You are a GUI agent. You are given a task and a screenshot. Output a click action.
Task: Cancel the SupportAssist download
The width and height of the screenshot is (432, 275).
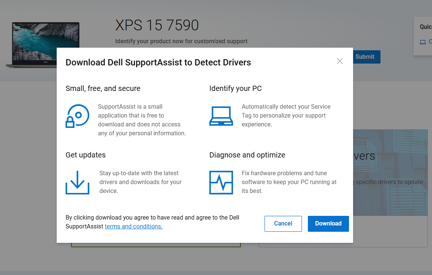283,224
